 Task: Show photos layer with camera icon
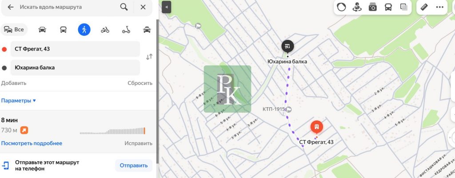point(372,7)
